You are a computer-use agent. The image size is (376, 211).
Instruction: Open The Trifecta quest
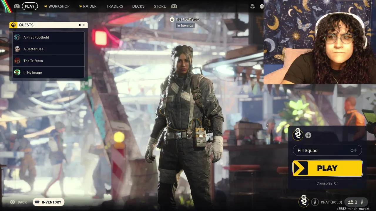click(48, 61)
